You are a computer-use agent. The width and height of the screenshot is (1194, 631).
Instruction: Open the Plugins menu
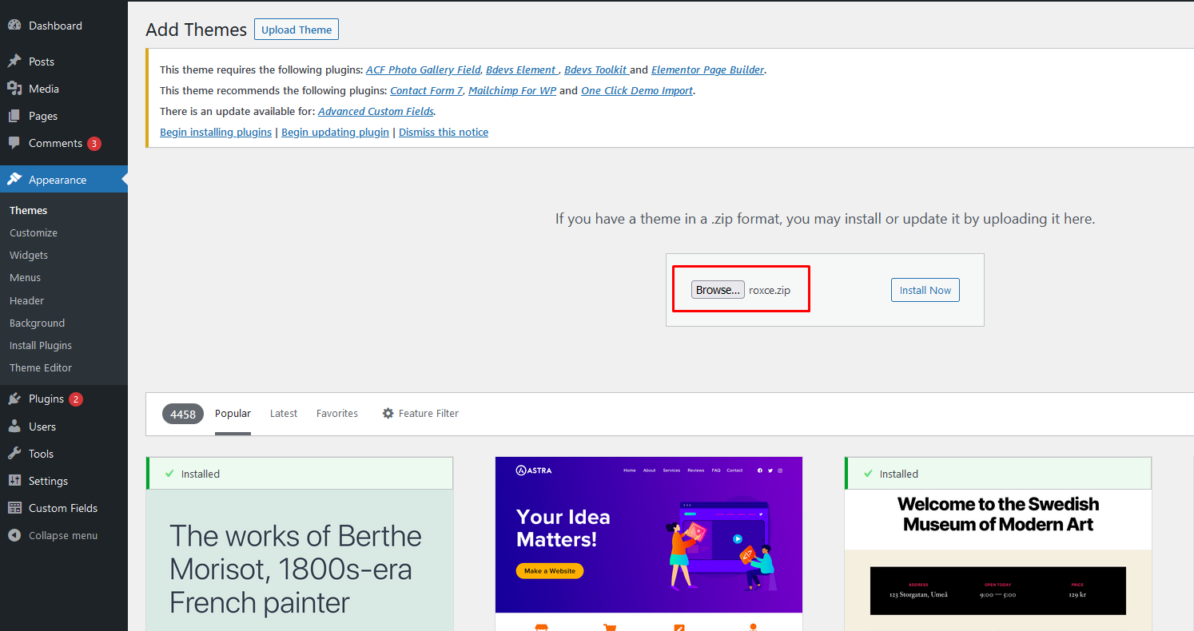[x=64, y=399]
